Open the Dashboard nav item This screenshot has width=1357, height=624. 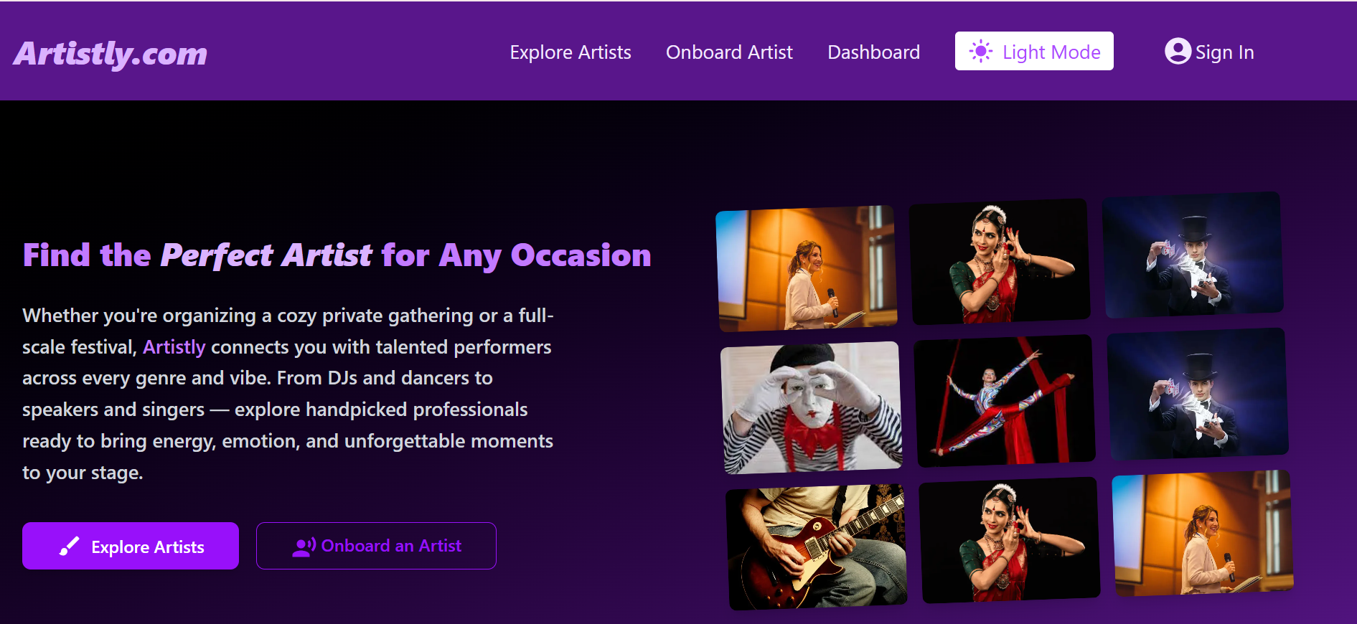pos(873,52)
